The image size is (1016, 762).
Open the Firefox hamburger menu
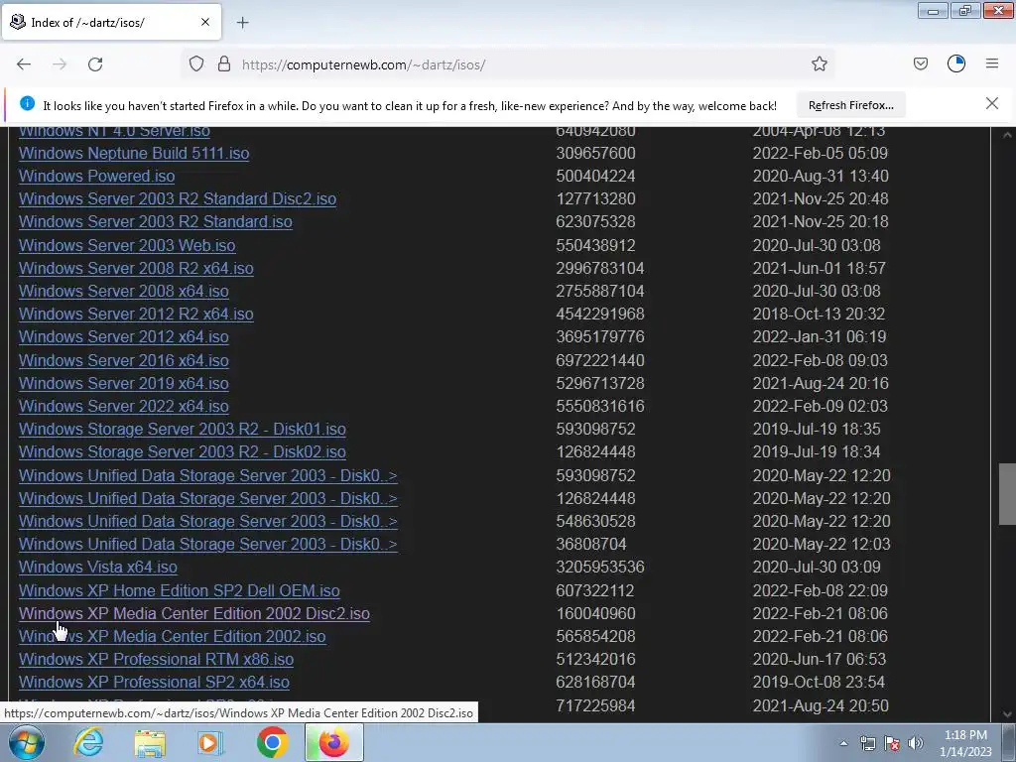pyautogui.click(x=992, y=64)
